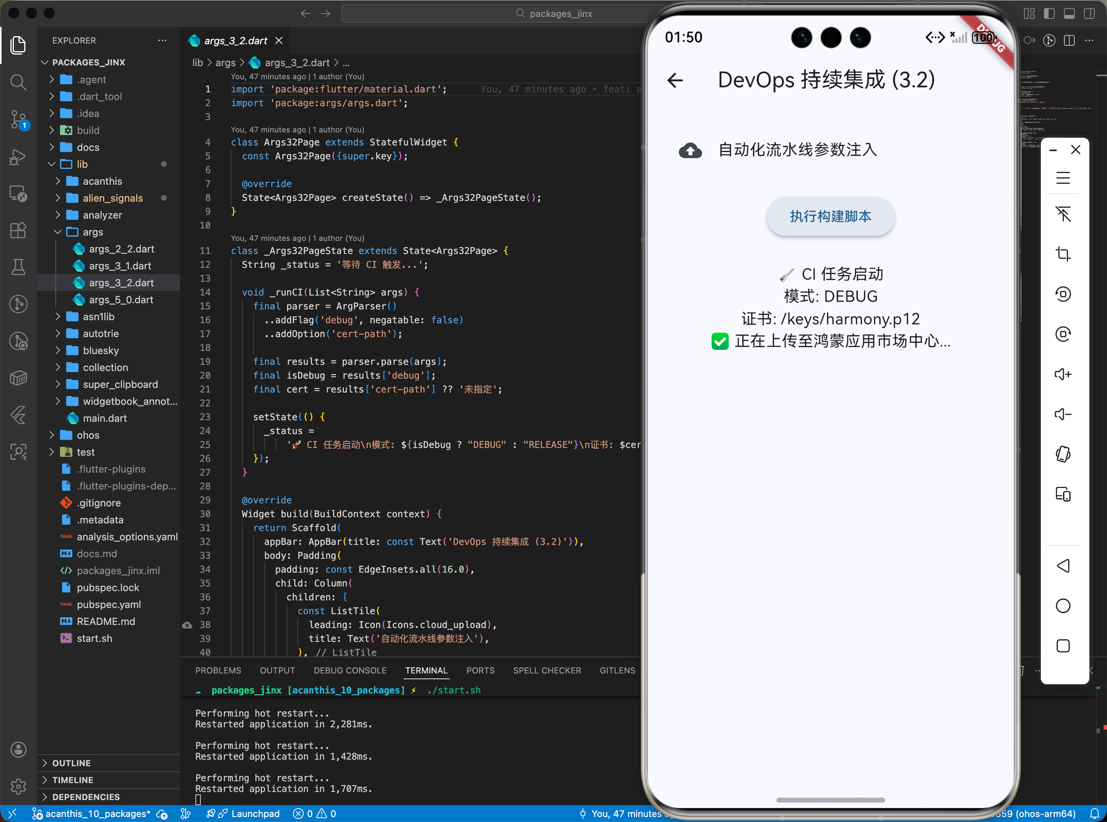This screenshot has height=822, width=1107.
Task: Click the emulator triangle back navigation button
Action: coord(1063,566)
